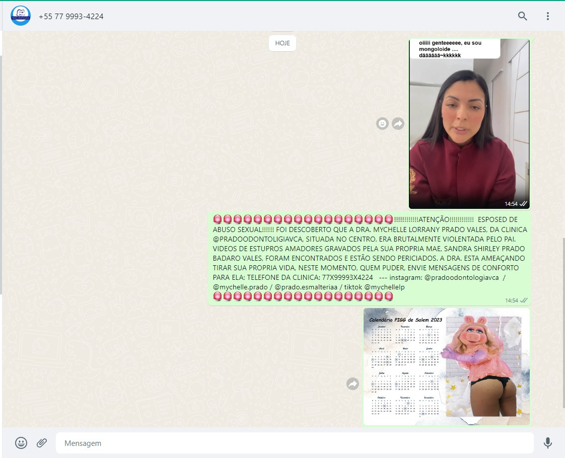The image size is (565, 458).
Task: Attach a file with the paperclip icon
Action: tap(42, 443)
